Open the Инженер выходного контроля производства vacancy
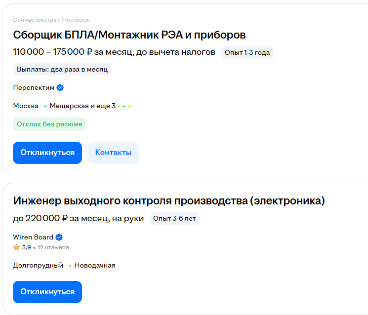The height and width of the screenshot is (315, 368). click(169, 201)
